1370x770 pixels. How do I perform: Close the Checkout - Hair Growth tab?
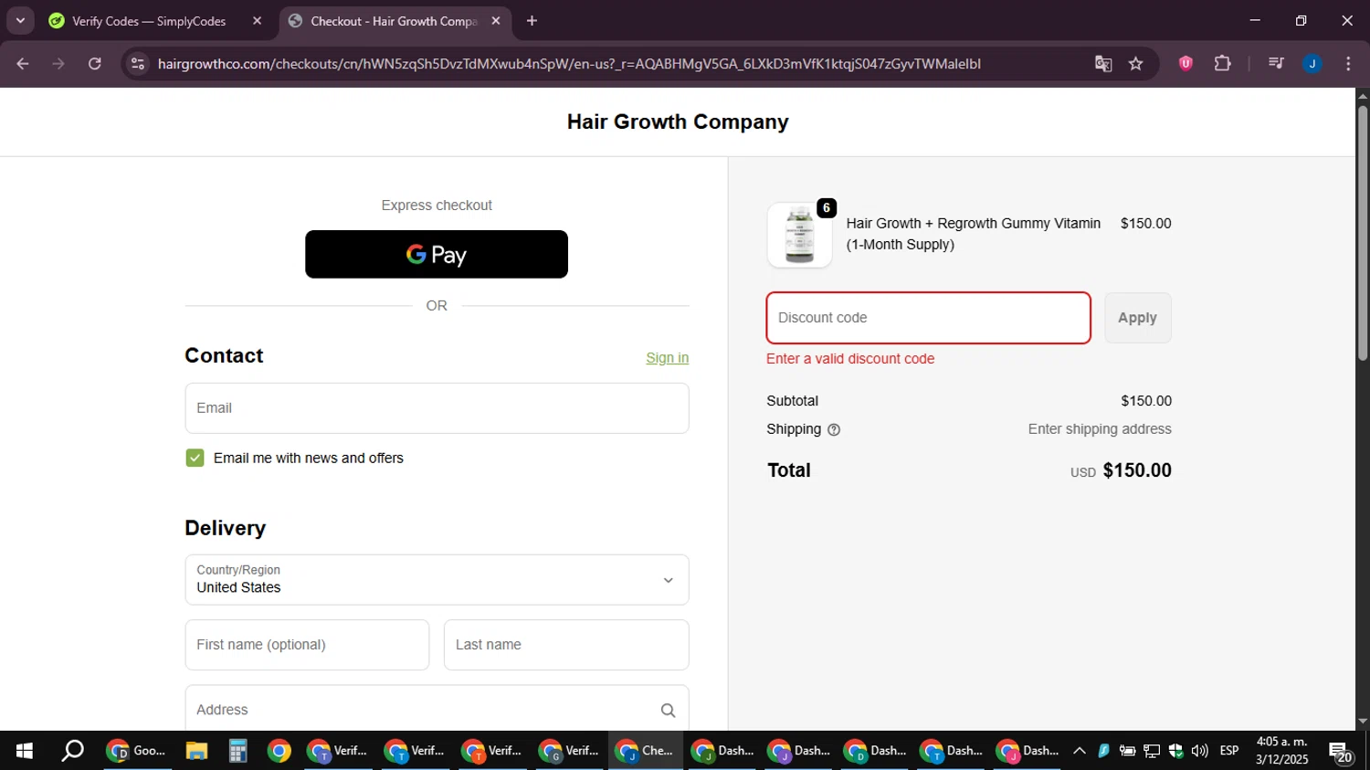(496, 21)
